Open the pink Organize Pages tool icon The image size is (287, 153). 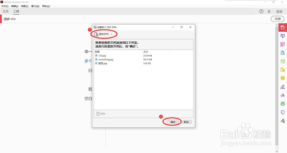click(283, 45)
